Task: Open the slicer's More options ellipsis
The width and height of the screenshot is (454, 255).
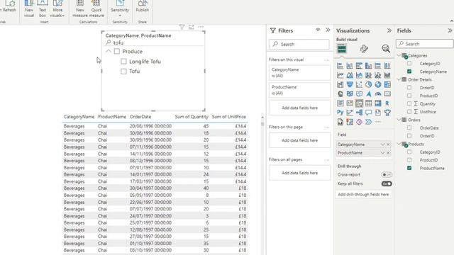Action: pos(201,27)
